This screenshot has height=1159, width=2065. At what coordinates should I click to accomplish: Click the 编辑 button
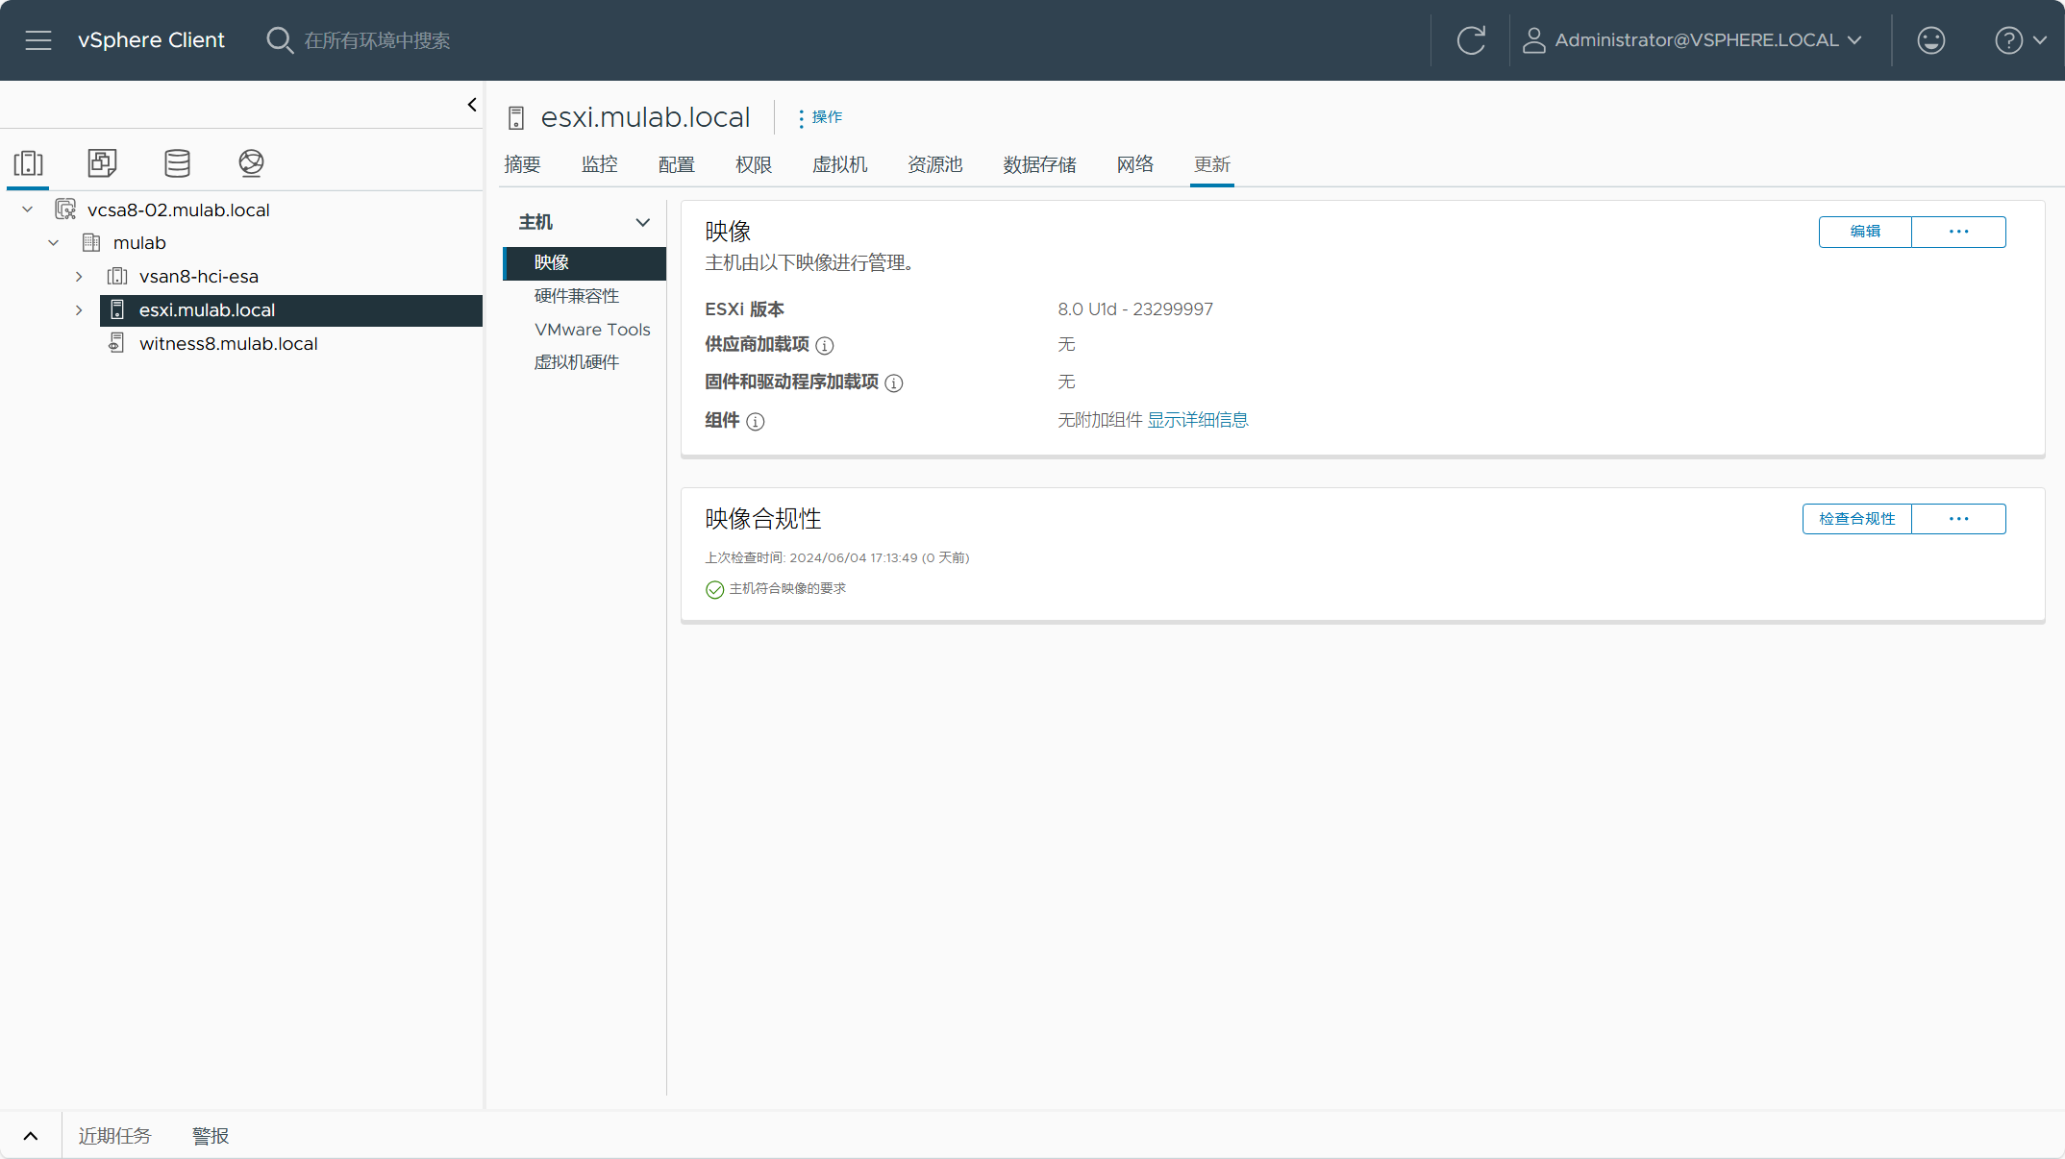tap(1865, 232)
